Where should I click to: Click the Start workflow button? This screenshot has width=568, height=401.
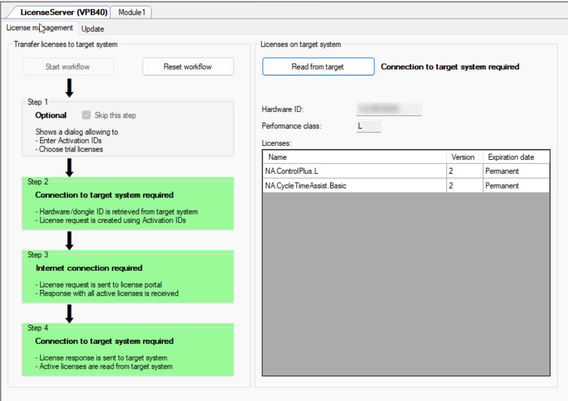67,67
